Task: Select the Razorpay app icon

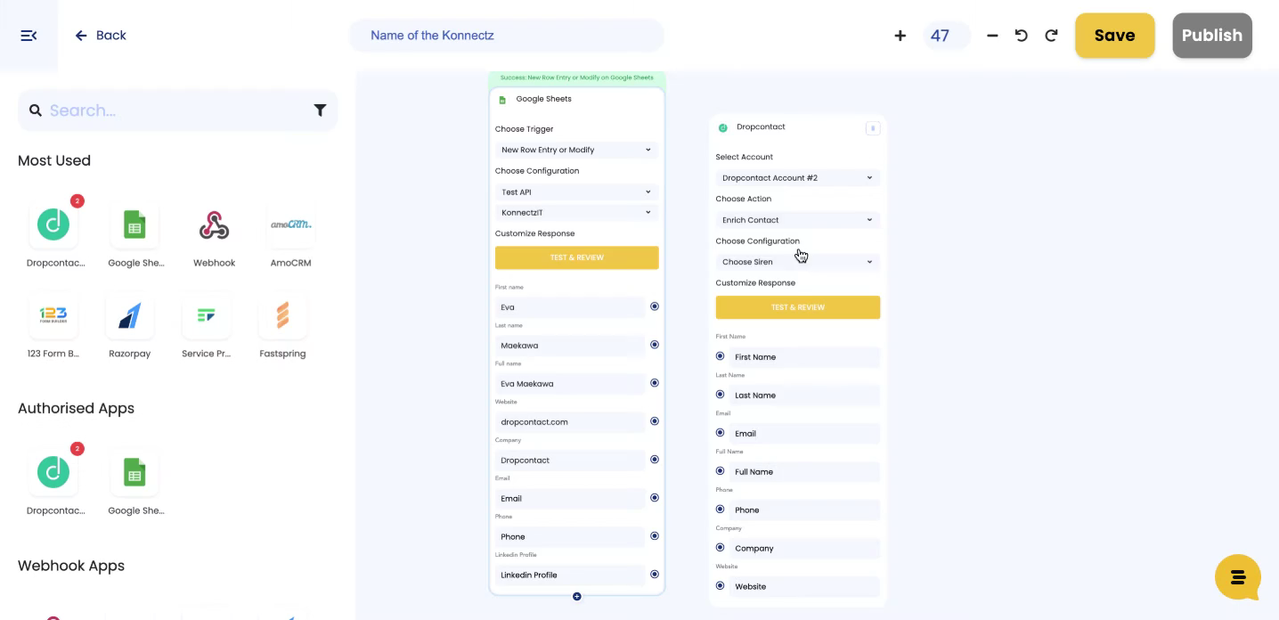Action: point(130,315)
